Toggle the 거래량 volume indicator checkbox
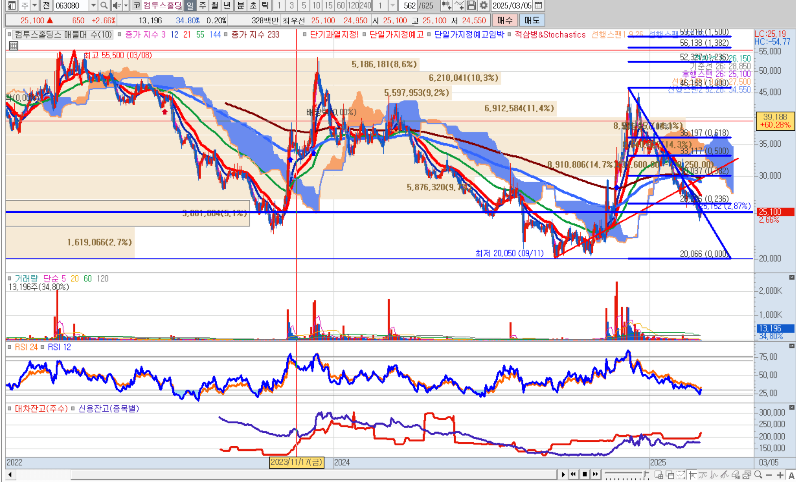This screenshot has height=482, width=796. tap(9, 279)
